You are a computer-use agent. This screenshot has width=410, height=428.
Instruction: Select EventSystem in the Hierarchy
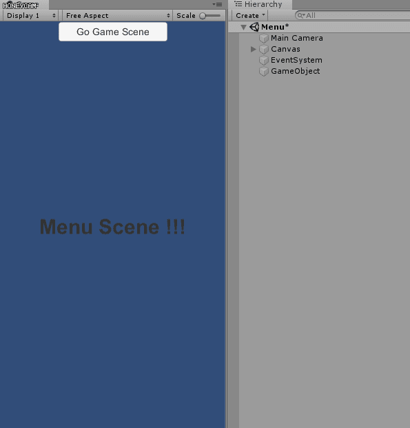pos(296,60)
